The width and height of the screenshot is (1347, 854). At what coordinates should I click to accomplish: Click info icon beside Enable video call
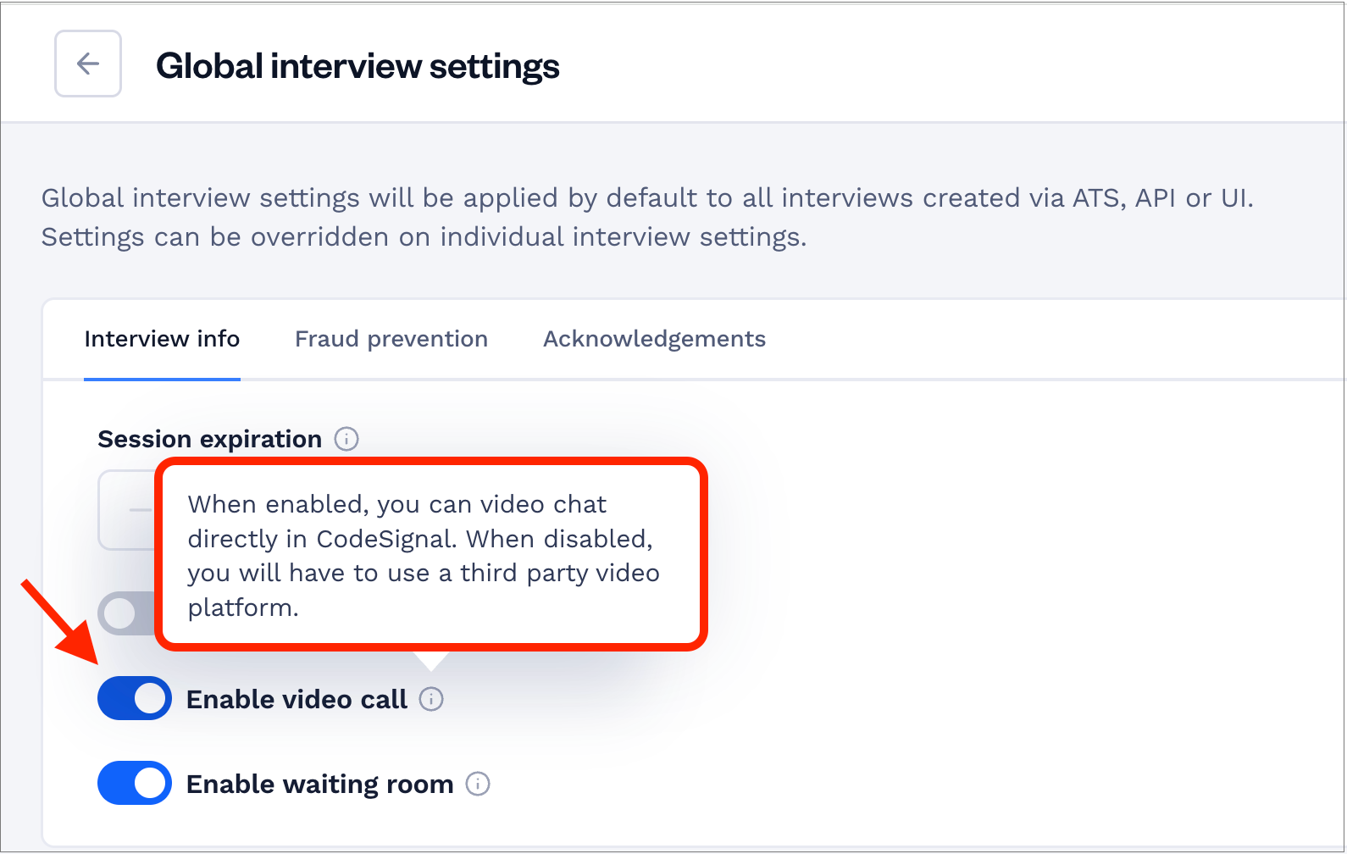(x=431, y=699)
